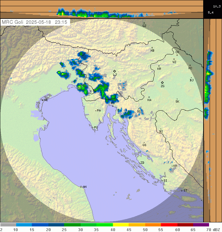Click the MRC Goli timestamp title
The width and height of the screenshot is (222, 232).
coord(35,22)
